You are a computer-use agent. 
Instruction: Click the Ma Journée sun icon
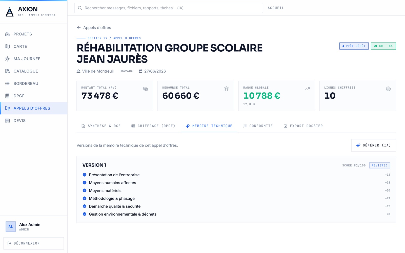(x=8, y=59)
